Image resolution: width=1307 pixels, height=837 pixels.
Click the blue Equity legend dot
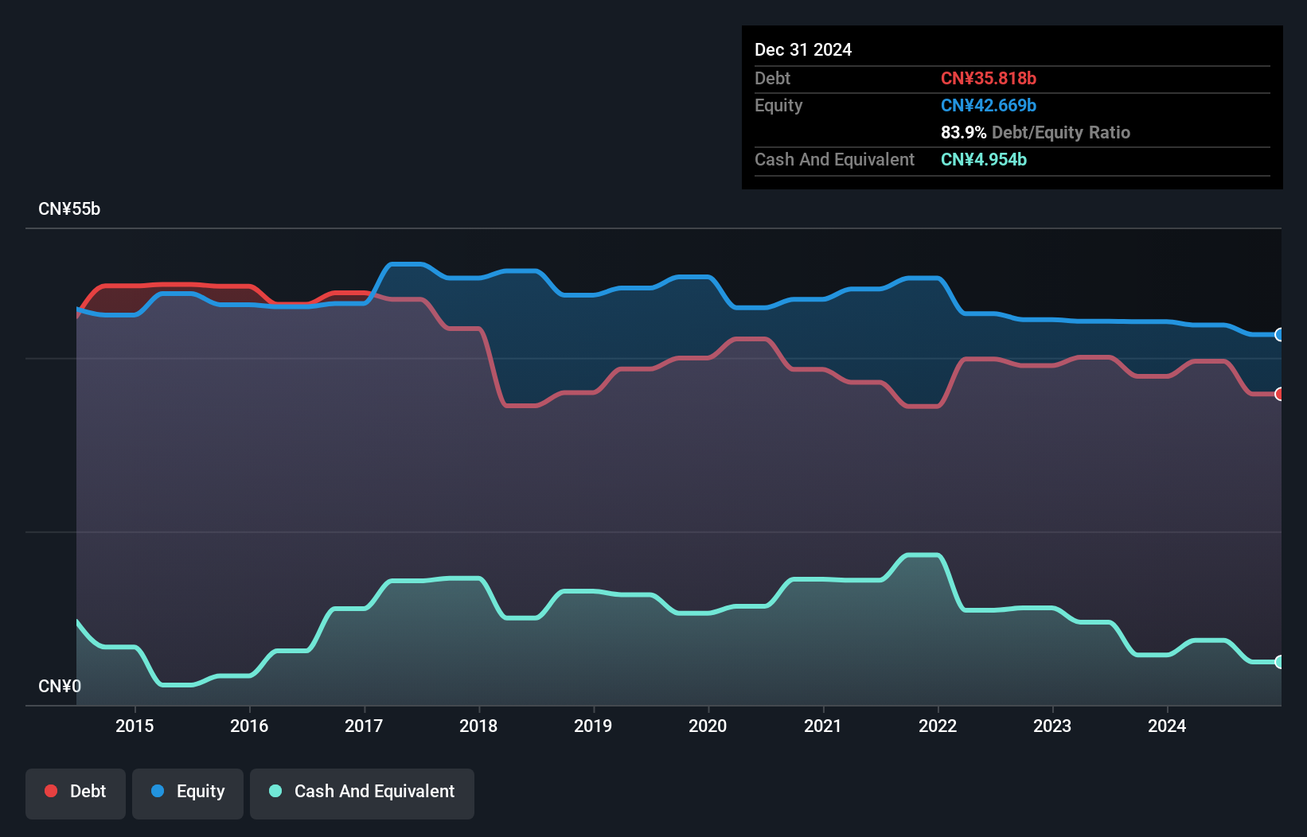(x=157, y=791)
